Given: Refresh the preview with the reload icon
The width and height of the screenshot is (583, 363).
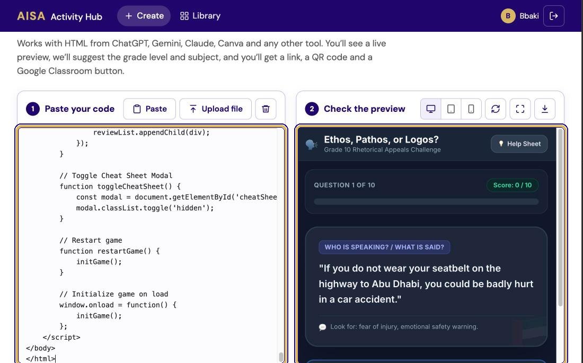Looking at the screenshot, I should [x=495, y=109].
